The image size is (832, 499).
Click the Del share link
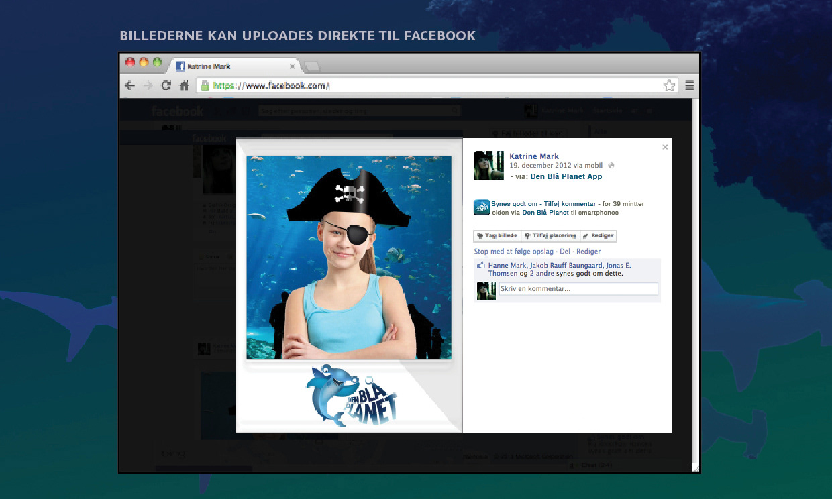(x=565, y=252)
